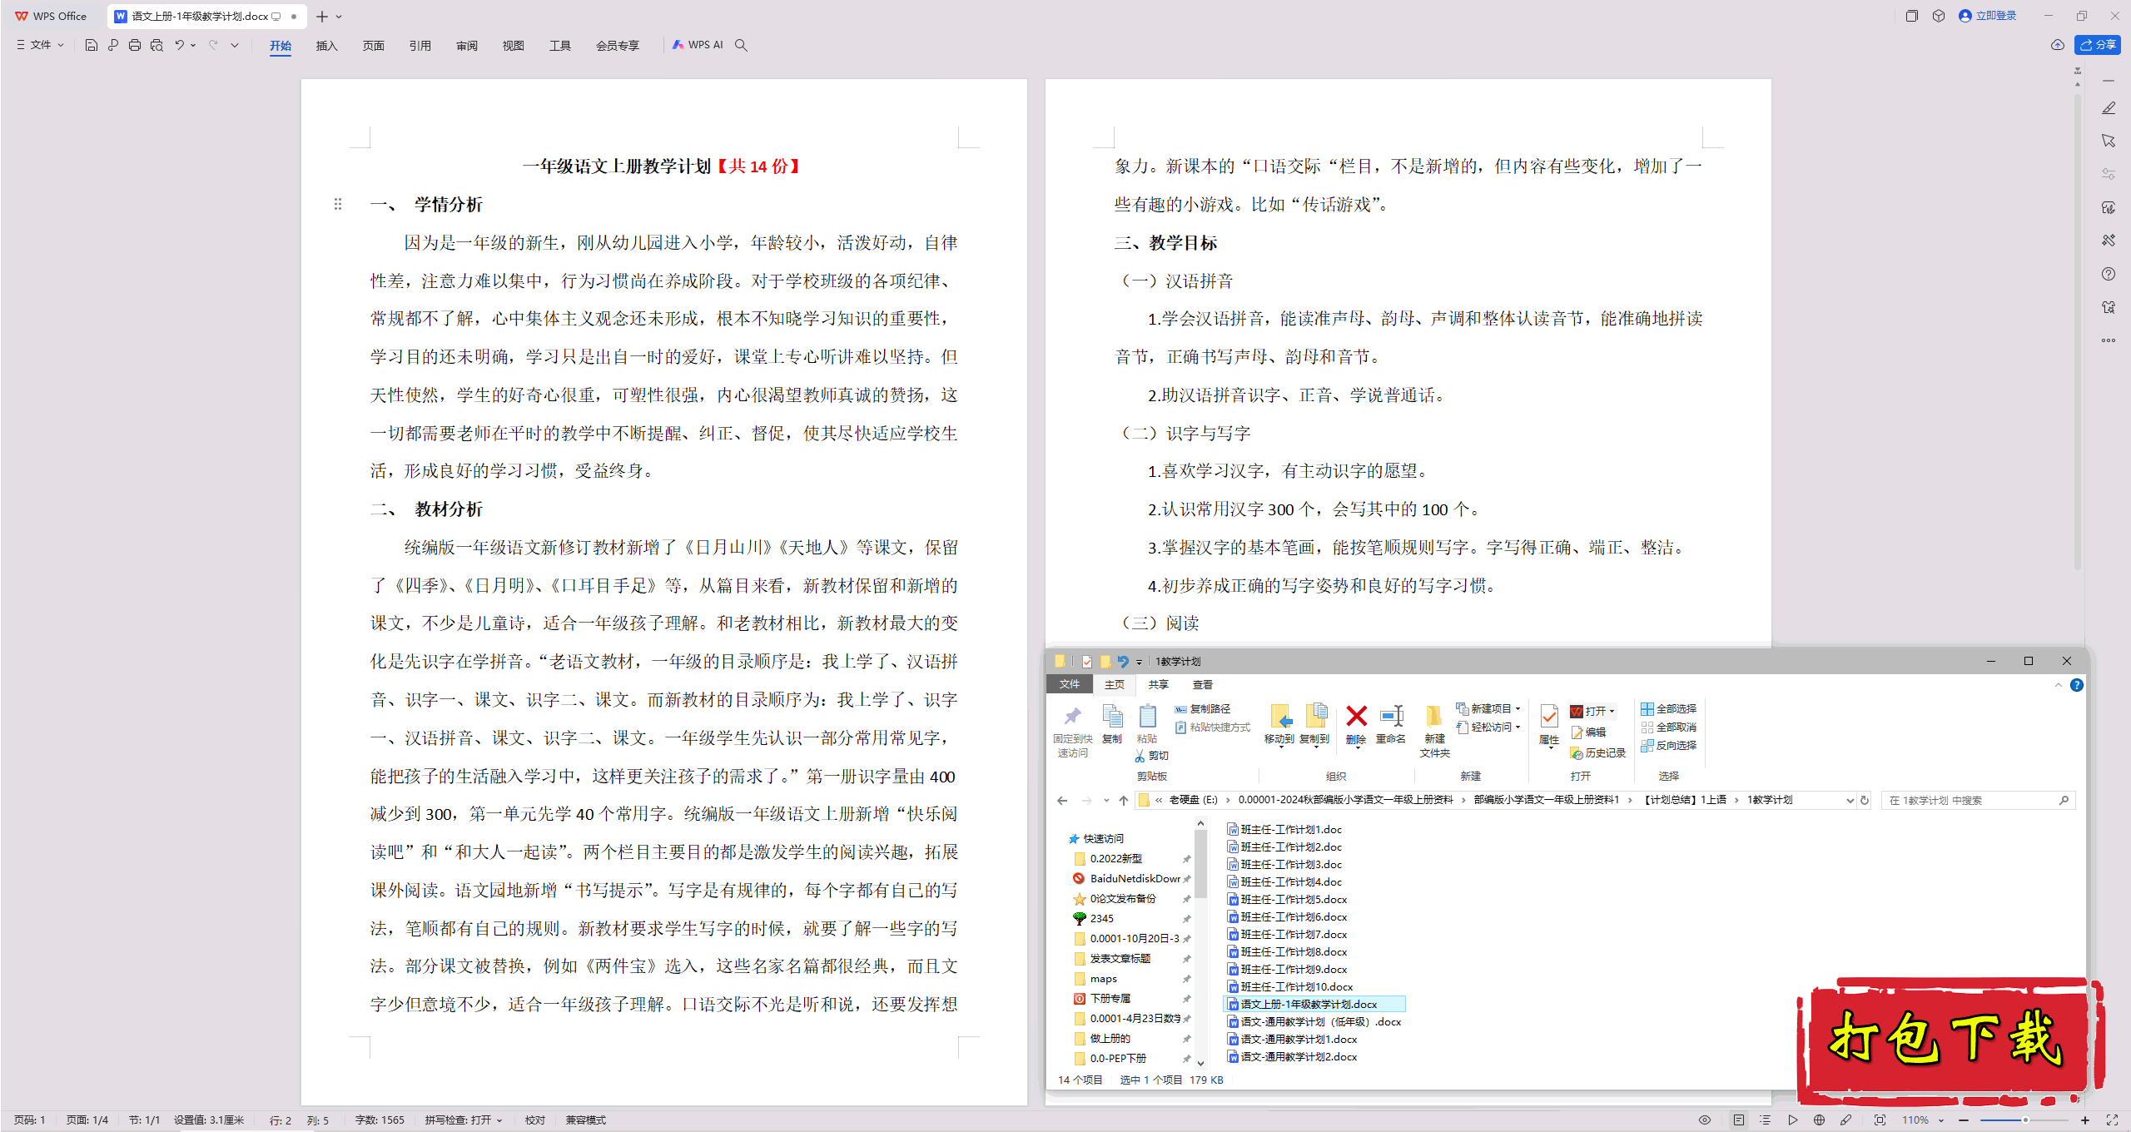Click 校对 in WPS status bar
2131x1132 pixels.
535,1120
